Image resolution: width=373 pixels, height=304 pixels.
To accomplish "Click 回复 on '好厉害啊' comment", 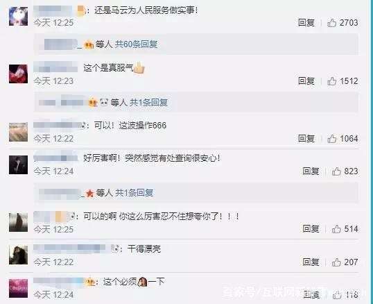I will pos(311,171).
